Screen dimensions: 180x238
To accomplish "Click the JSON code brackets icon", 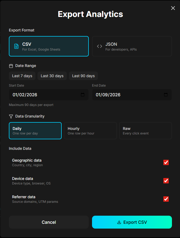I will [x=99, y=46].
